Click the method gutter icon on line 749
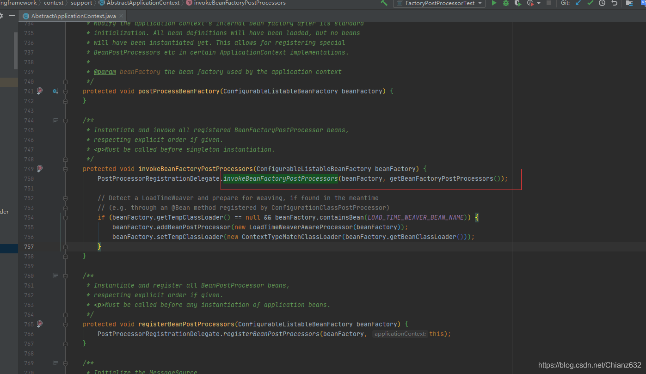This screenshot has height=374, width=646. 40,169
